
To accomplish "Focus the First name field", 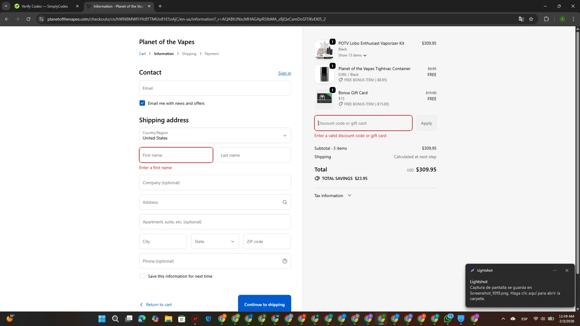I will [x=176, y=155].
